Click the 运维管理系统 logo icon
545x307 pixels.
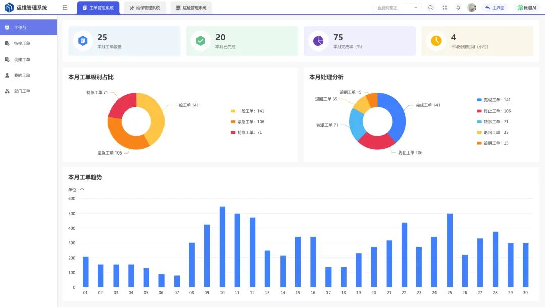[9, 7]
